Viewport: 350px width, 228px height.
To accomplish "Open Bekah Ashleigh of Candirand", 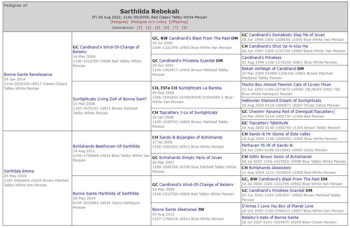I will [269, 68].
